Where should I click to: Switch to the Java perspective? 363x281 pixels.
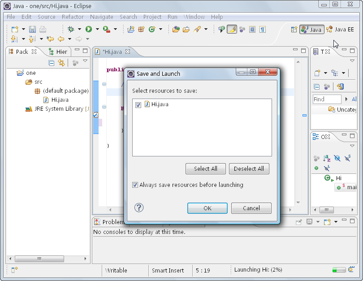click(312, 30)
